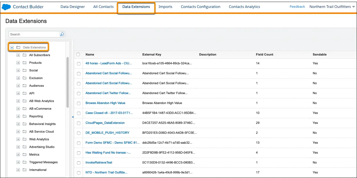Check the Browse Abandon High Value checkbox
357x178 pixels.
79,103
